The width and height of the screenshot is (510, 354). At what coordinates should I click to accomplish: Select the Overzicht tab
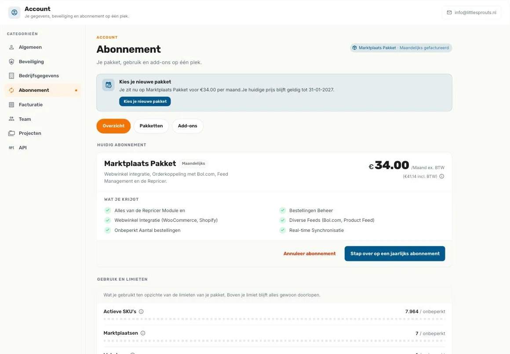(113, 126)
